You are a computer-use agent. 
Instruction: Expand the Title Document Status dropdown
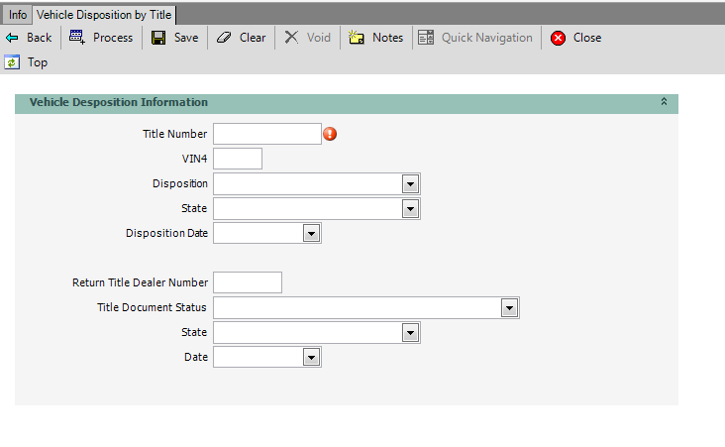[x=509, y=307]
